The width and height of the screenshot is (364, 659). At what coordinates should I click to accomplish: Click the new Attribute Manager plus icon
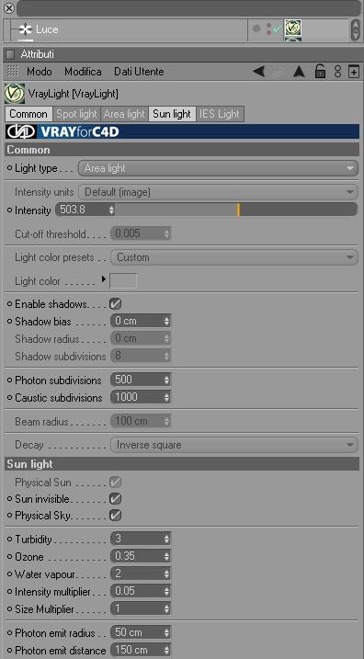(x=354, y=72)
